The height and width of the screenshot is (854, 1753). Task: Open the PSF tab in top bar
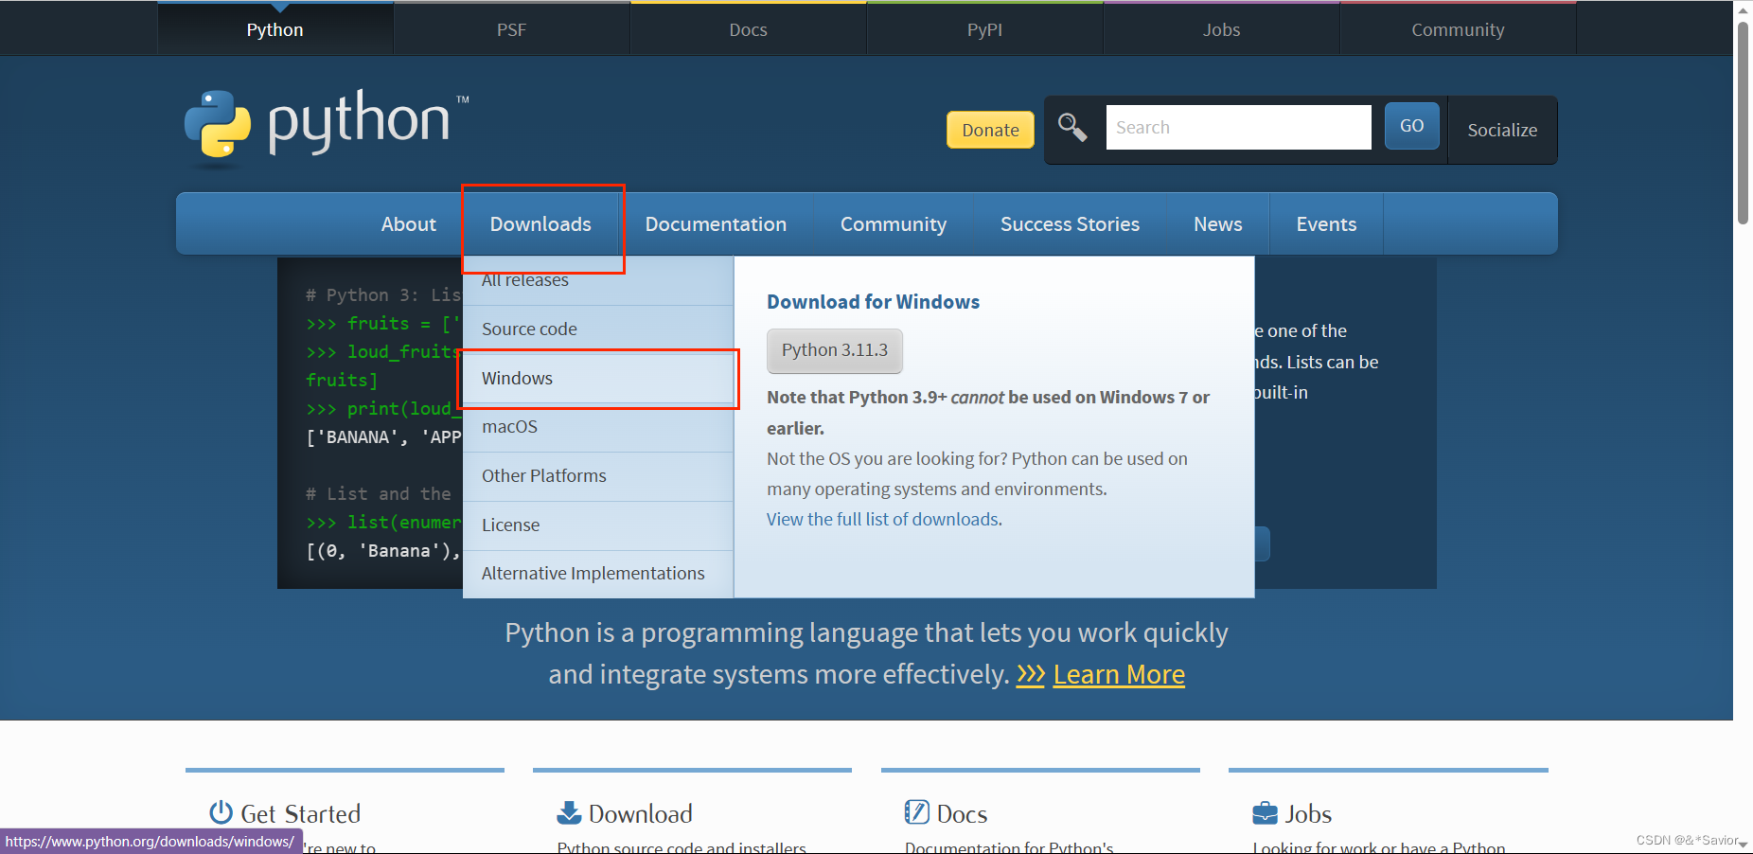coord(512,29)
